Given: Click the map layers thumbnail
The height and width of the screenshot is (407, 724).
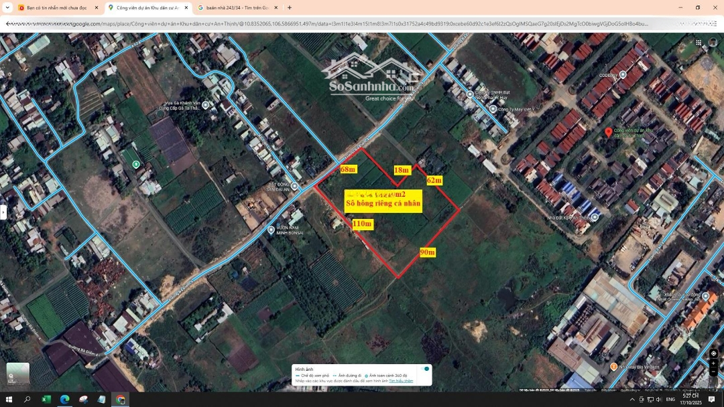Looking at the screenshot, I should coord(18,374).
